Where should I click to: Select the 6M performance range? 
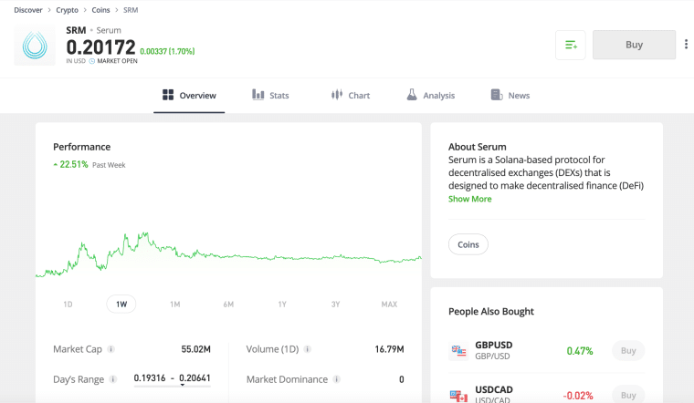228,304
